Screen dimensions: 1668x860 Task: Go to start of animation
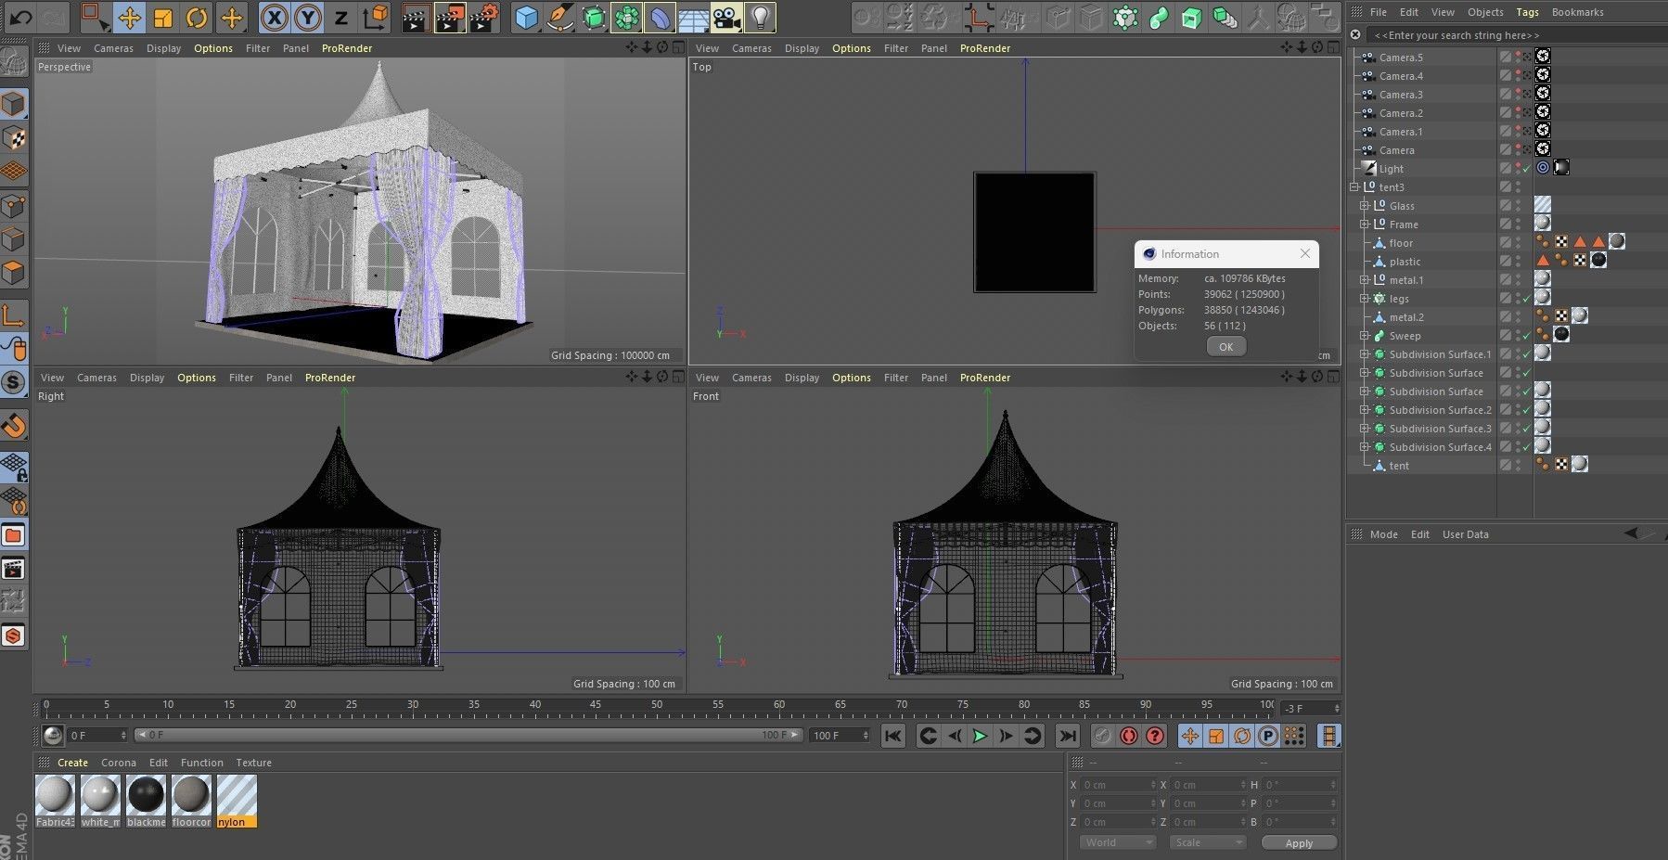[x=892, y=736]
